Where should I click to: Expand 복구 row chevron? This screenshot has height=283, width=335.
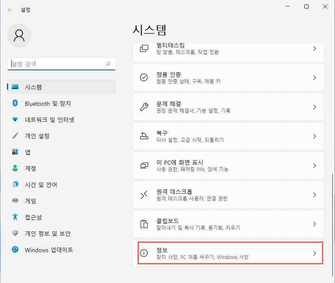[315, 136]
